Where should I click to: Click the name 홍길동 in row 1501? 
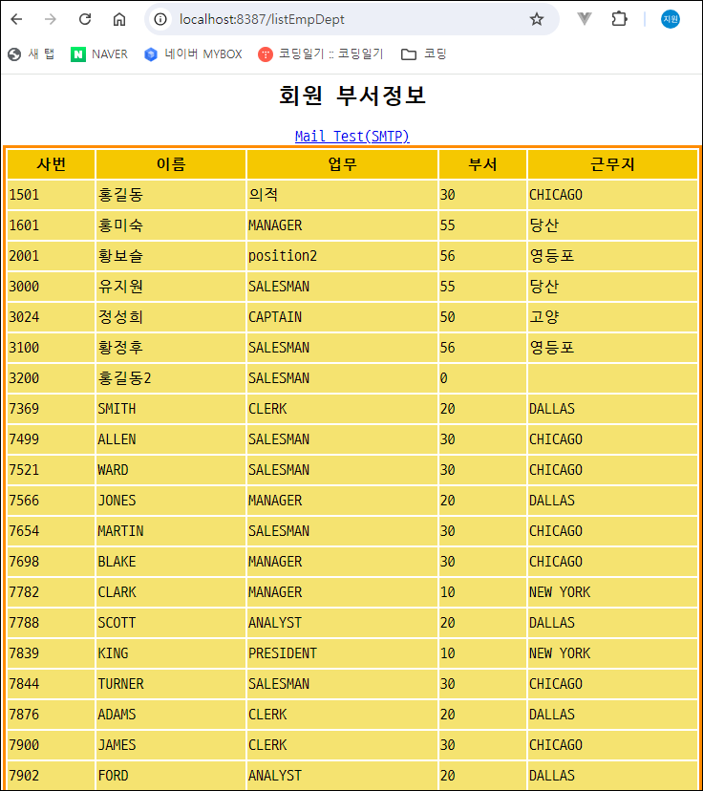(x=120, y=195)
